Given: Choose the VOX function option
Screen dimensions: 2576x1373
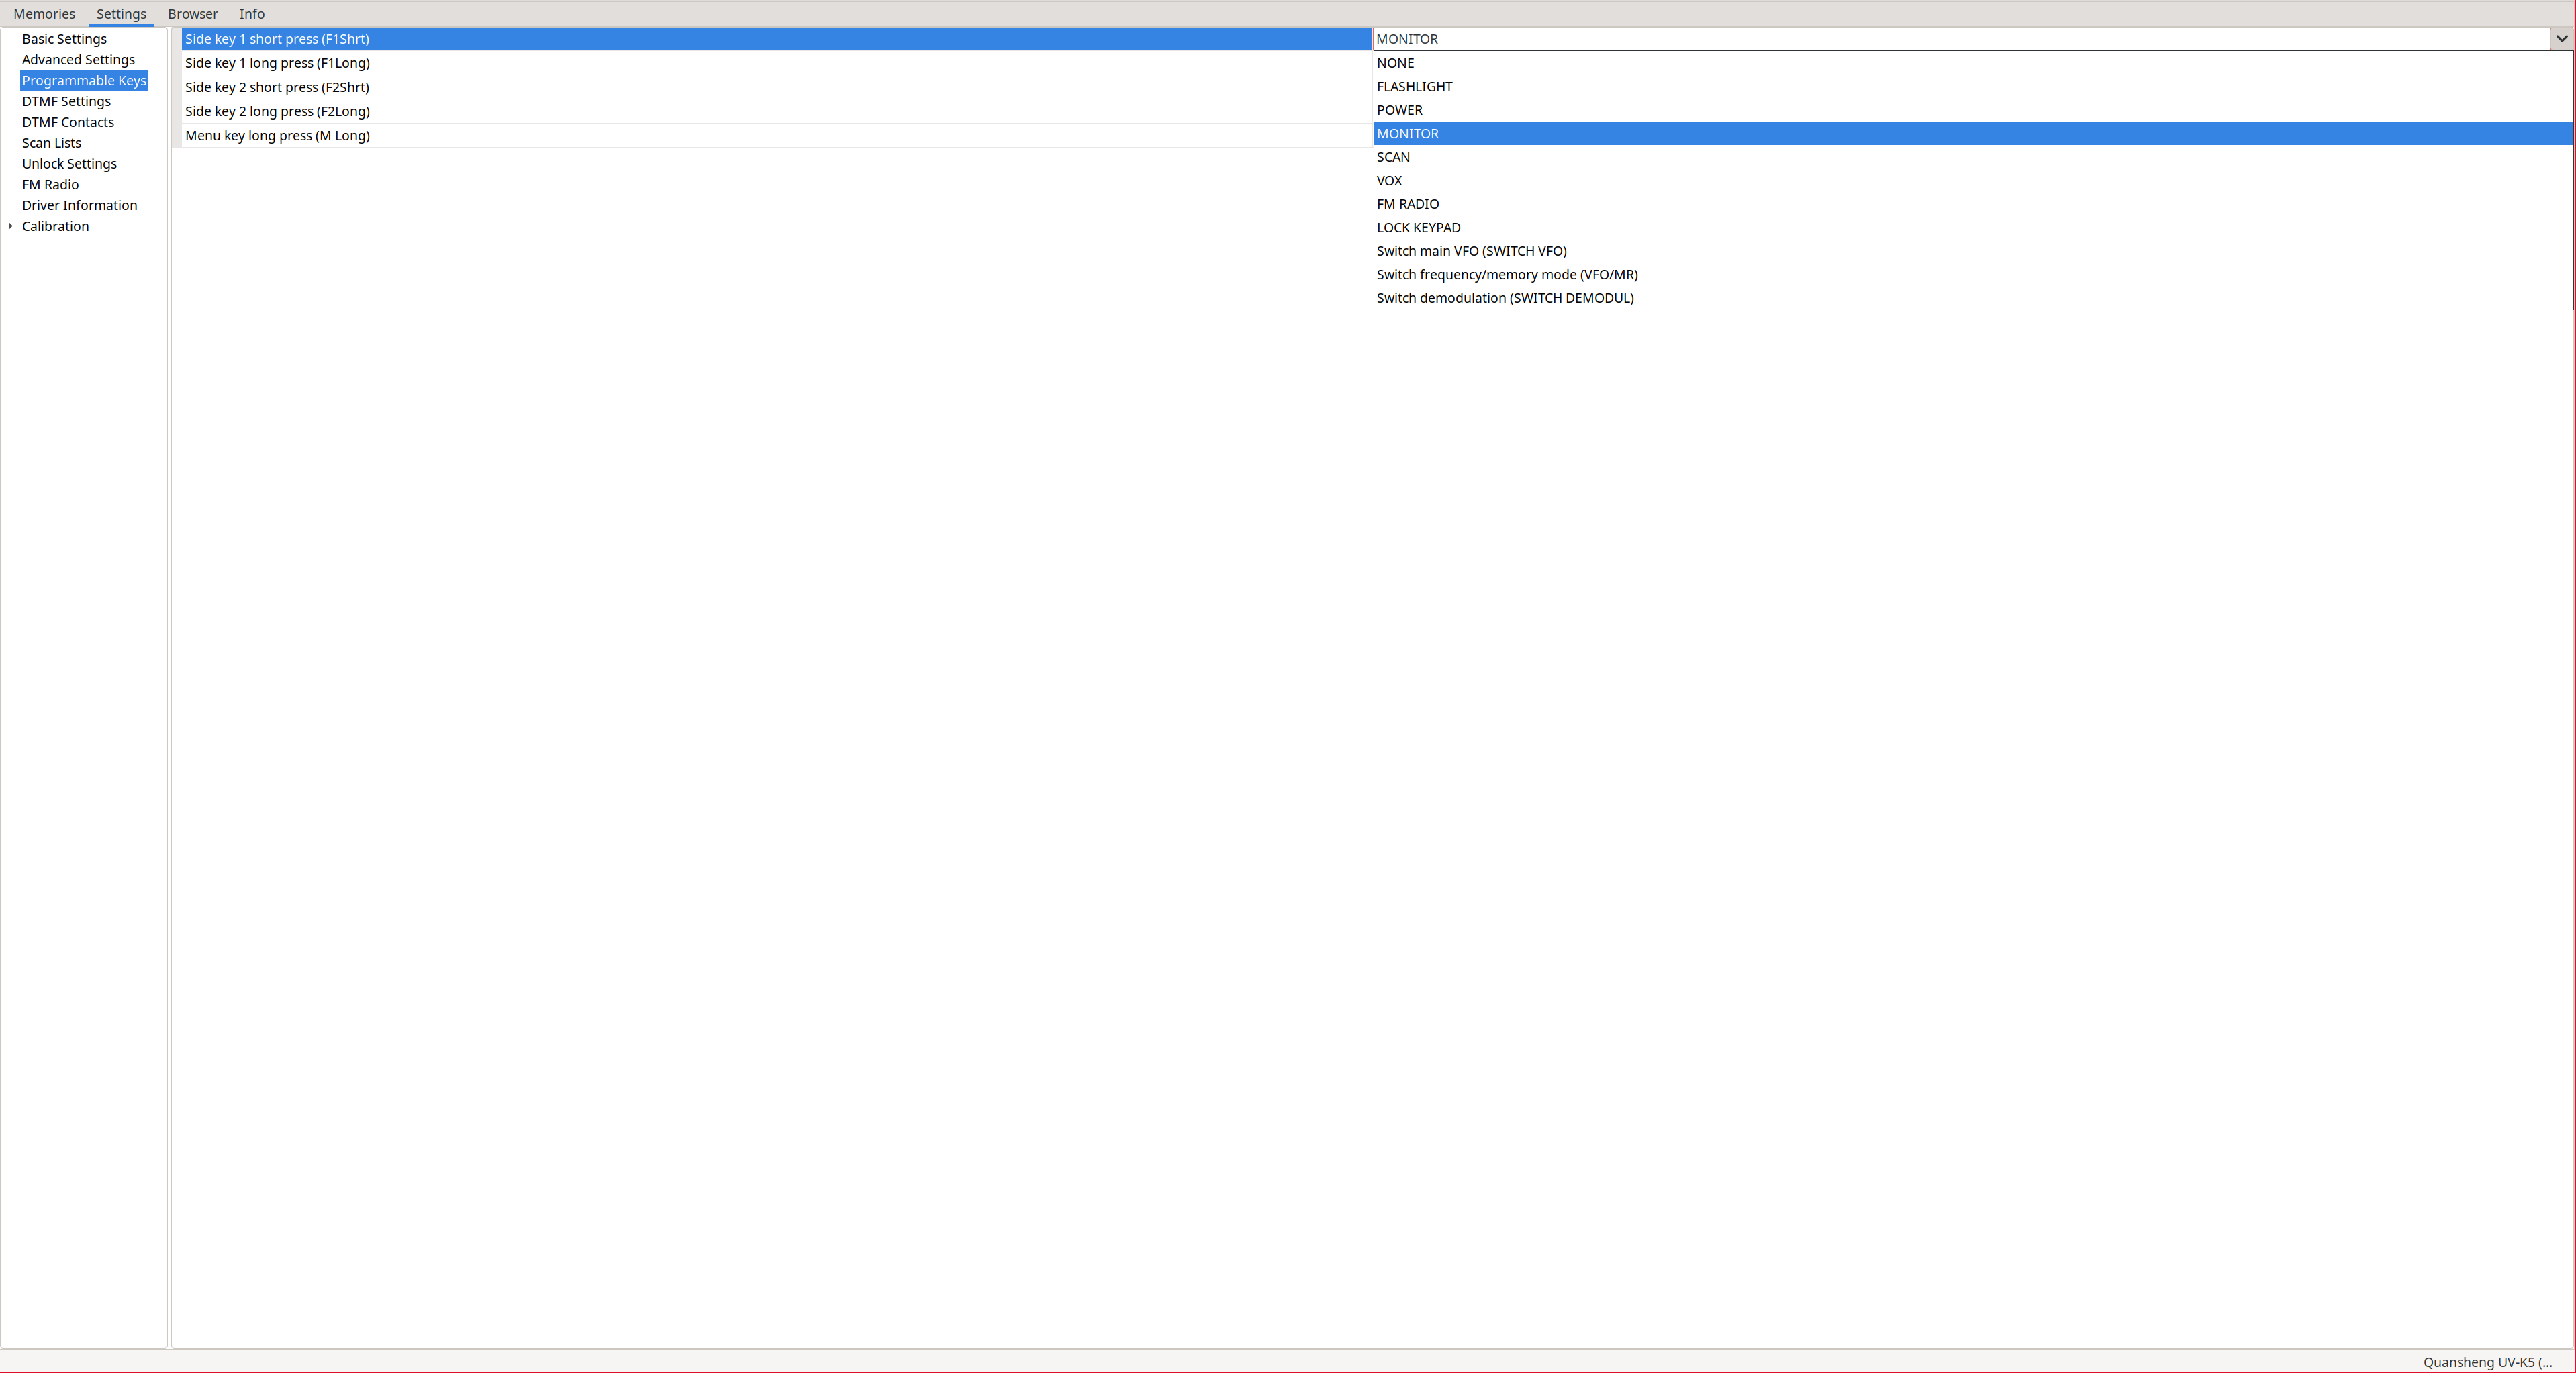Looking at the screenshot, I should pos(1389,181).
